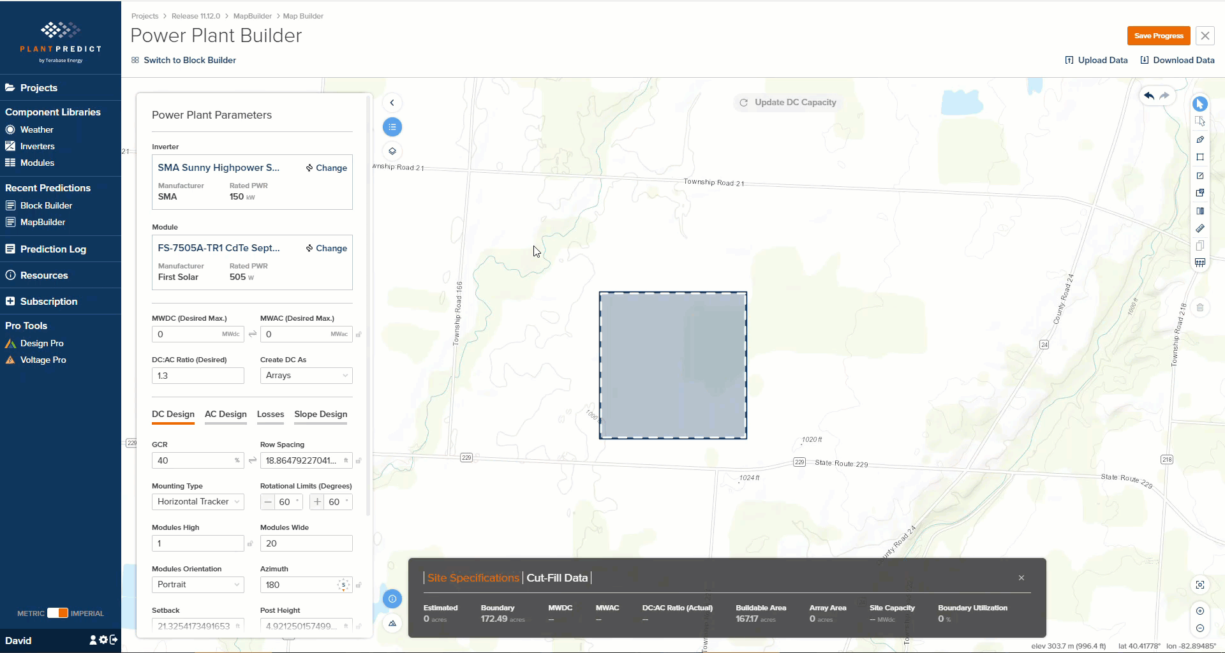Viewport: 1225px width, 653px height.
Task: Open the Losses tab
Action: [271, 415]
